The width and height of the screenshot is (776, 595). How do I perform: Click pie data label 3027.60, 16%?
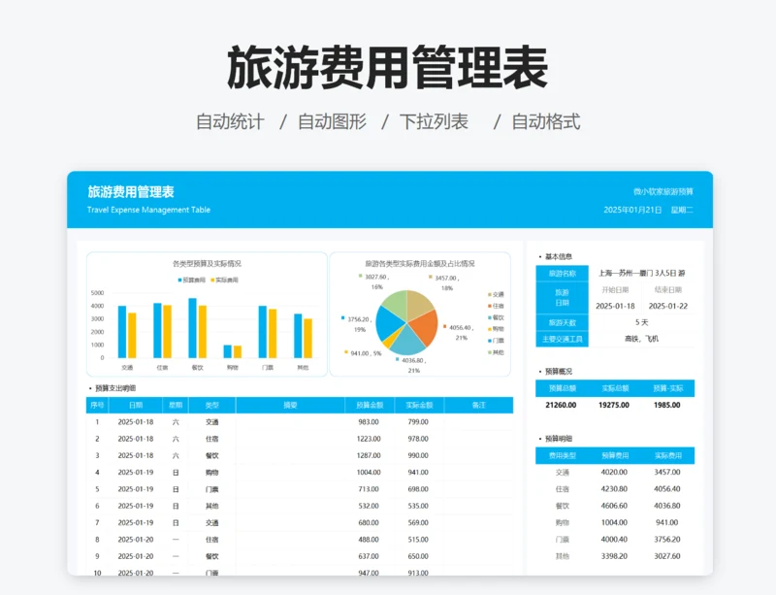point(376,281)
